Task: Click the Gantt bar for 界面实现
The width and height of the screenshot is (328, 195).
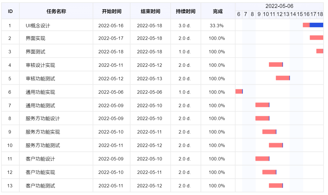Action: coord(316,38)
